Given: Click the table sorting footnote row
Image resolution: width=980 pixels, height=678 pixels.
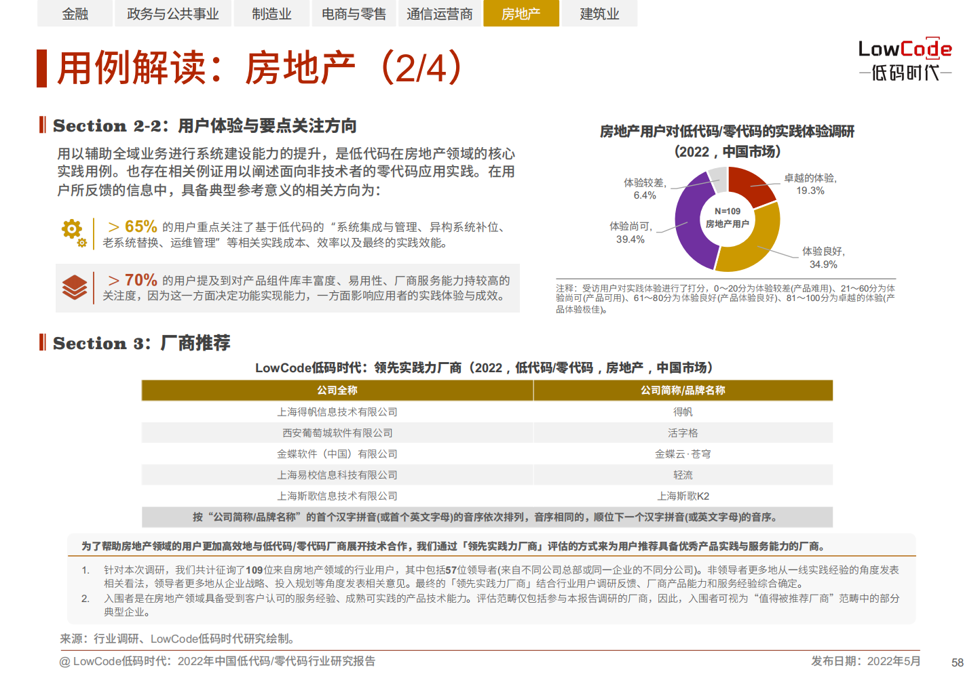Looking at the screenshot, I should tap(487, 517).
